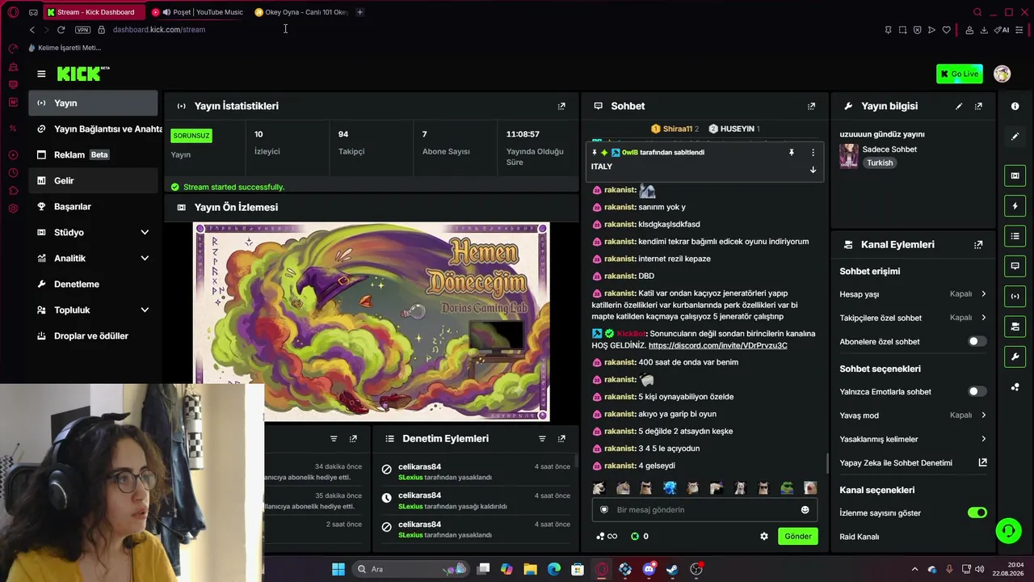Open Başarılar page

[95, 206]
